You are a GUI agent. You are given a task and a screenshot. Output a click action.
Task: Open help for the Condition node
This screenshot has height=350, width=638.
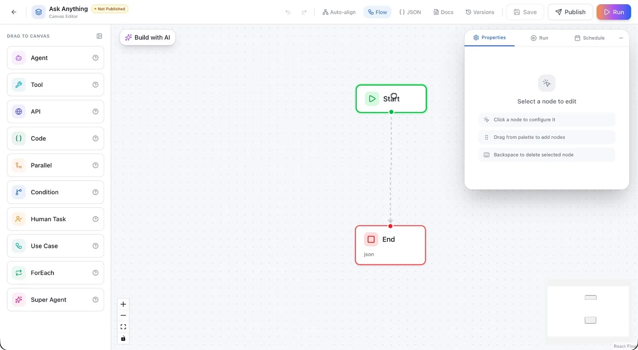[x=95, y=192]
